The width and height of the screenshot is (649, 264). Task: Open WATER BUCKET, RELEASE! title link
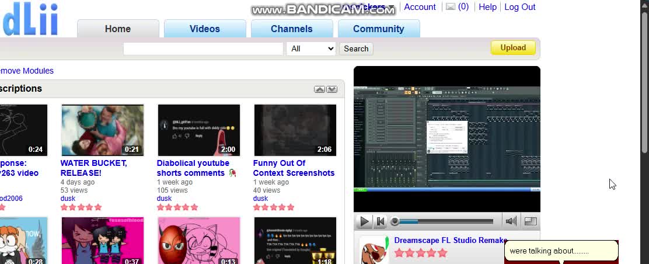tap(93, 168)
